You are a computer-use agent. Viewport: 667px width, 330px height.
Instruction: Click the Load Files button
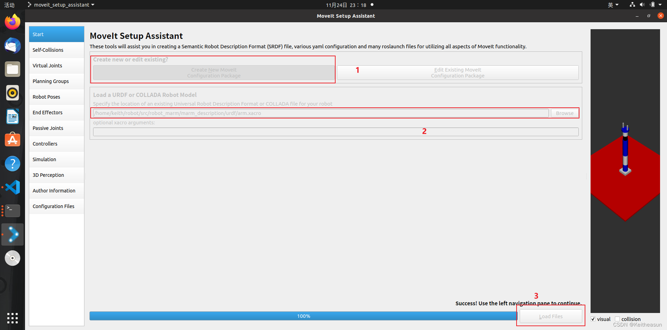pyautogui.click(x=551, y=316)
